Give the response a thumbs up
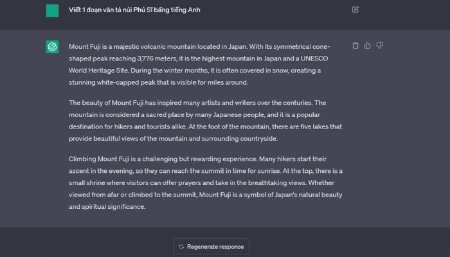450x257 pixels. [x=367, y=46]
